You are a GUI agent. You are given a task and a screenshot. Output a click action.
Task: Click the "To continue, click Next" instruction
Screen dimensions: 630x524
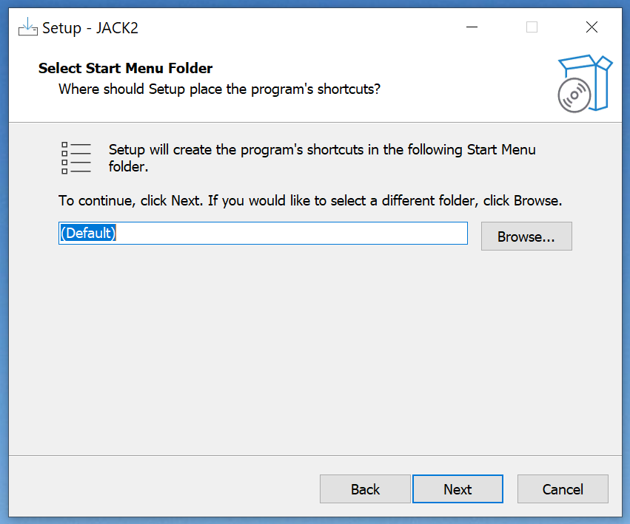click(310, 200)
